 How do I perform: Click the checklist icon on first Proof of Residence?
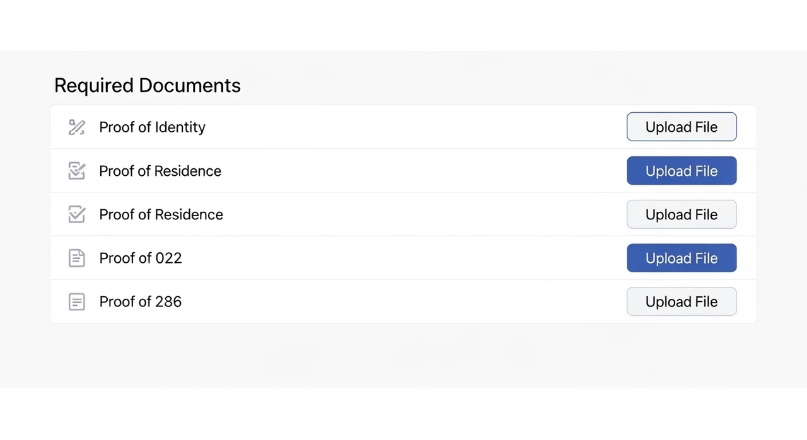76,171
